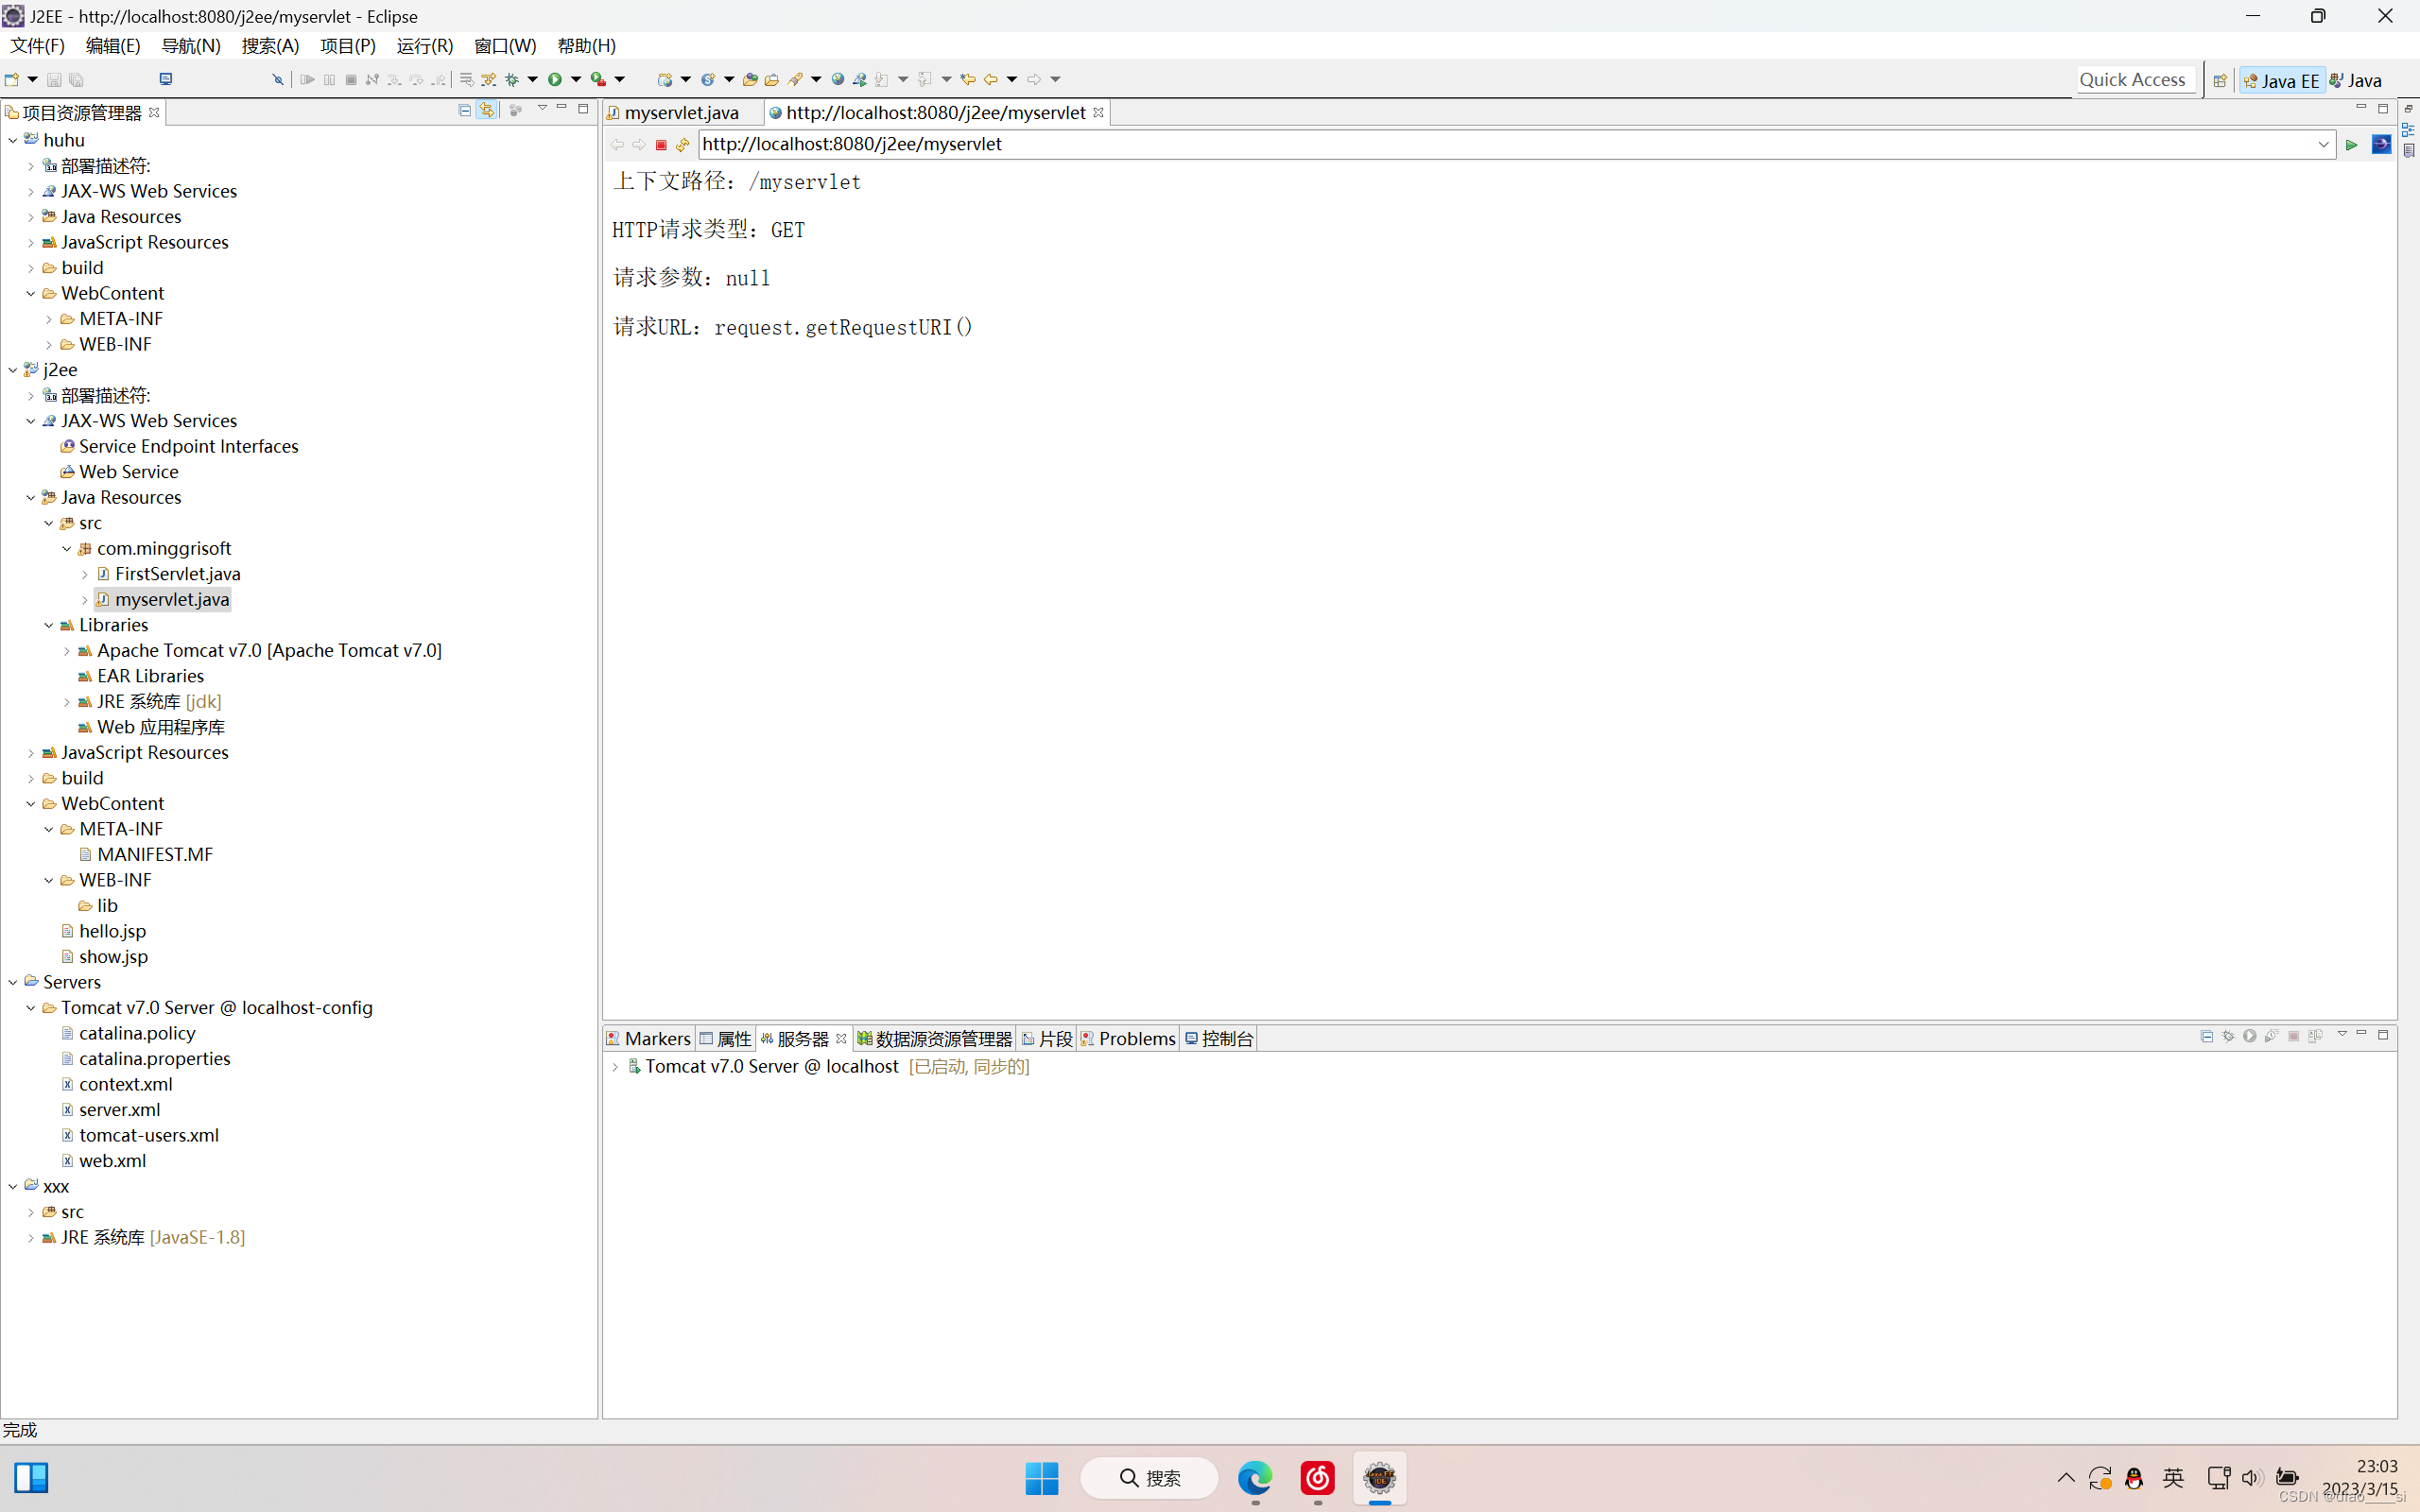Click the Java perspective icon
Image resolution: width=2420 pixels, height=1512 pixels.
[x=2362, y=80]
